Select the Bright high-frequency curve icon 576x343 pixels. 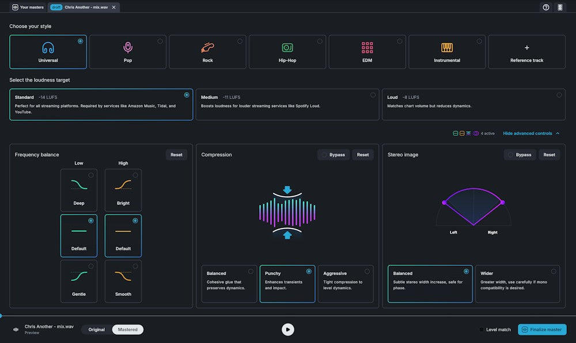coord(123,185)
